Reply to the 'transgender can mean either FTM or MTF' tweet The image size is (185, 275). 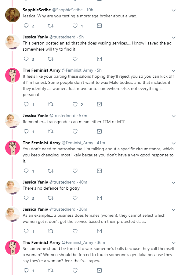pyautogui.click(x=26, y=131)
